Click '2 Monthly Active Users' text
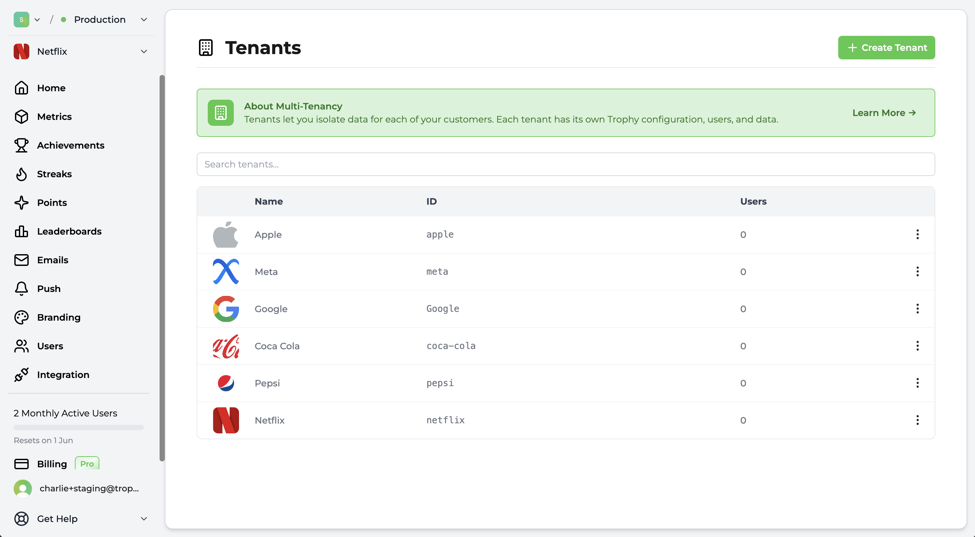Viewport: 975px width, 537px height. coord(65,413)
